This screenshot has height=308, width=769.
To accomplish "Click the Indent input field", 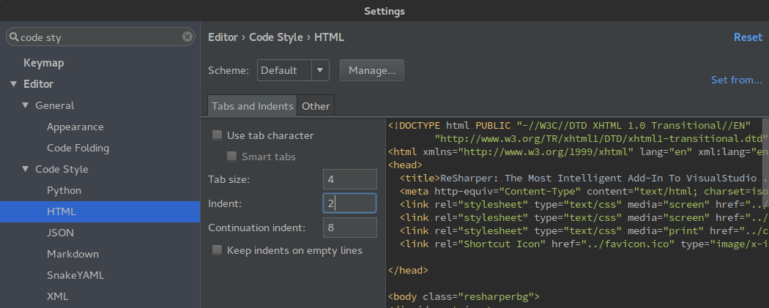I will [x=349, y=203].
